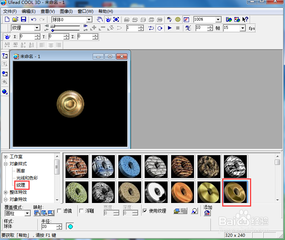The width and height of the screenshot is (285, 240).
Task: Enable the 滤镜 checkbox
Action: 59,211
